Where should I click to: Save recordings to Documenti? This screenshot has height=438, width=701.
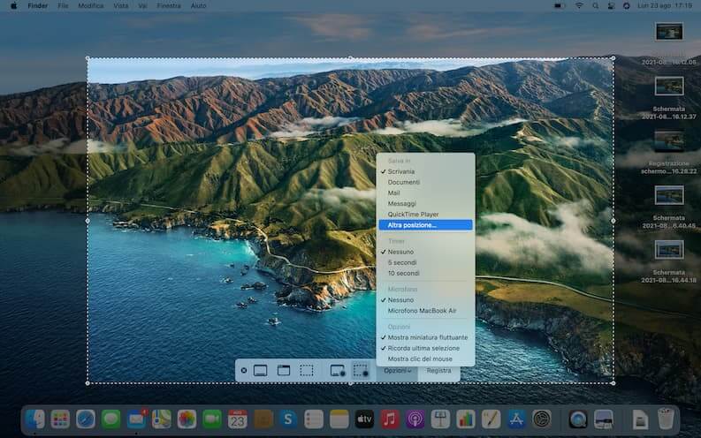[404, 182]
